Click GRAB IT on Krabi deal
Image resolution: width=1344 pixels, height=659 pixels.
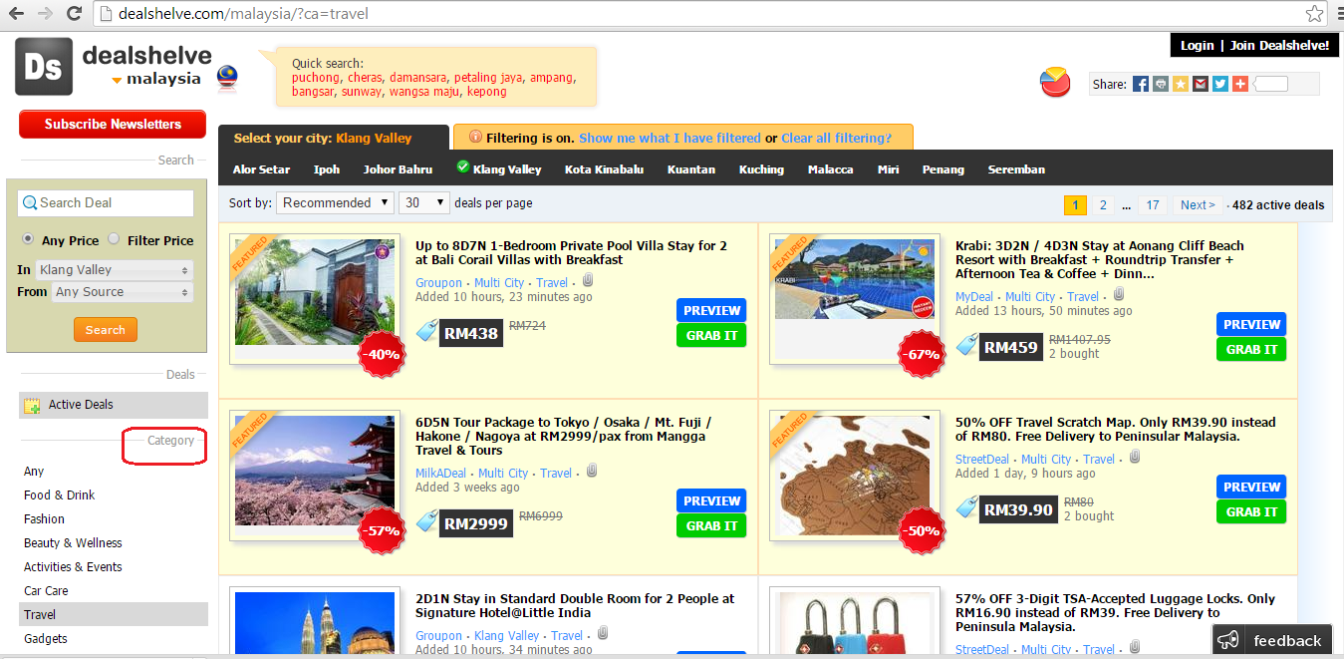[x=1251, y=349]
